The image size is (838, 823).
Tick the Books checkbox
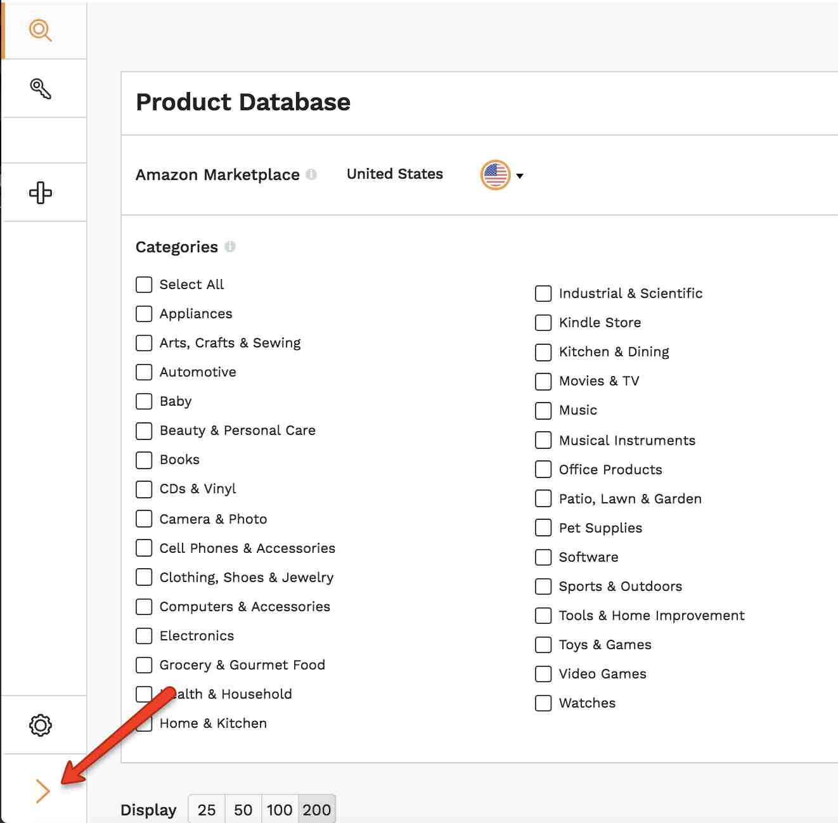pyautogui.click(x=144, y=460)
